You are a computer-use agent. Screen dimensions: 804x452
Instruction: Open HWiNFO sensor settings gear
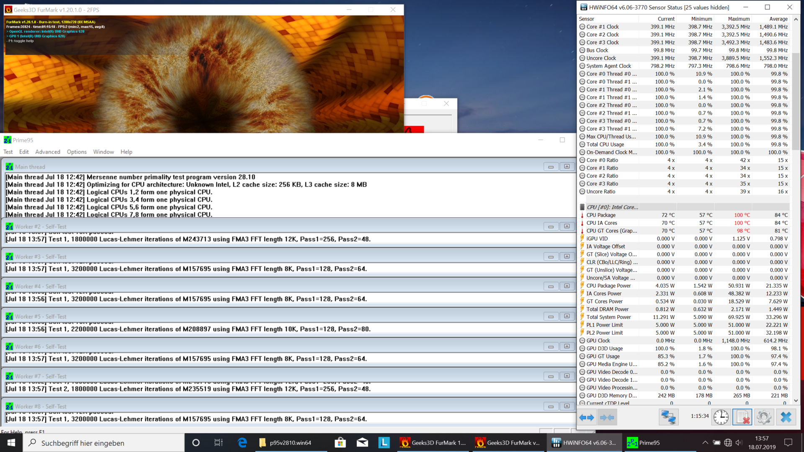(x=764, y=417)
